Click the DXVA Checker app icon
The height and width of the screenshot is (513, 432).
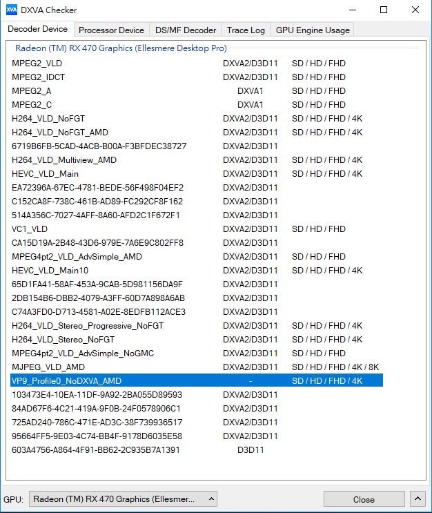tap(12, 10)
